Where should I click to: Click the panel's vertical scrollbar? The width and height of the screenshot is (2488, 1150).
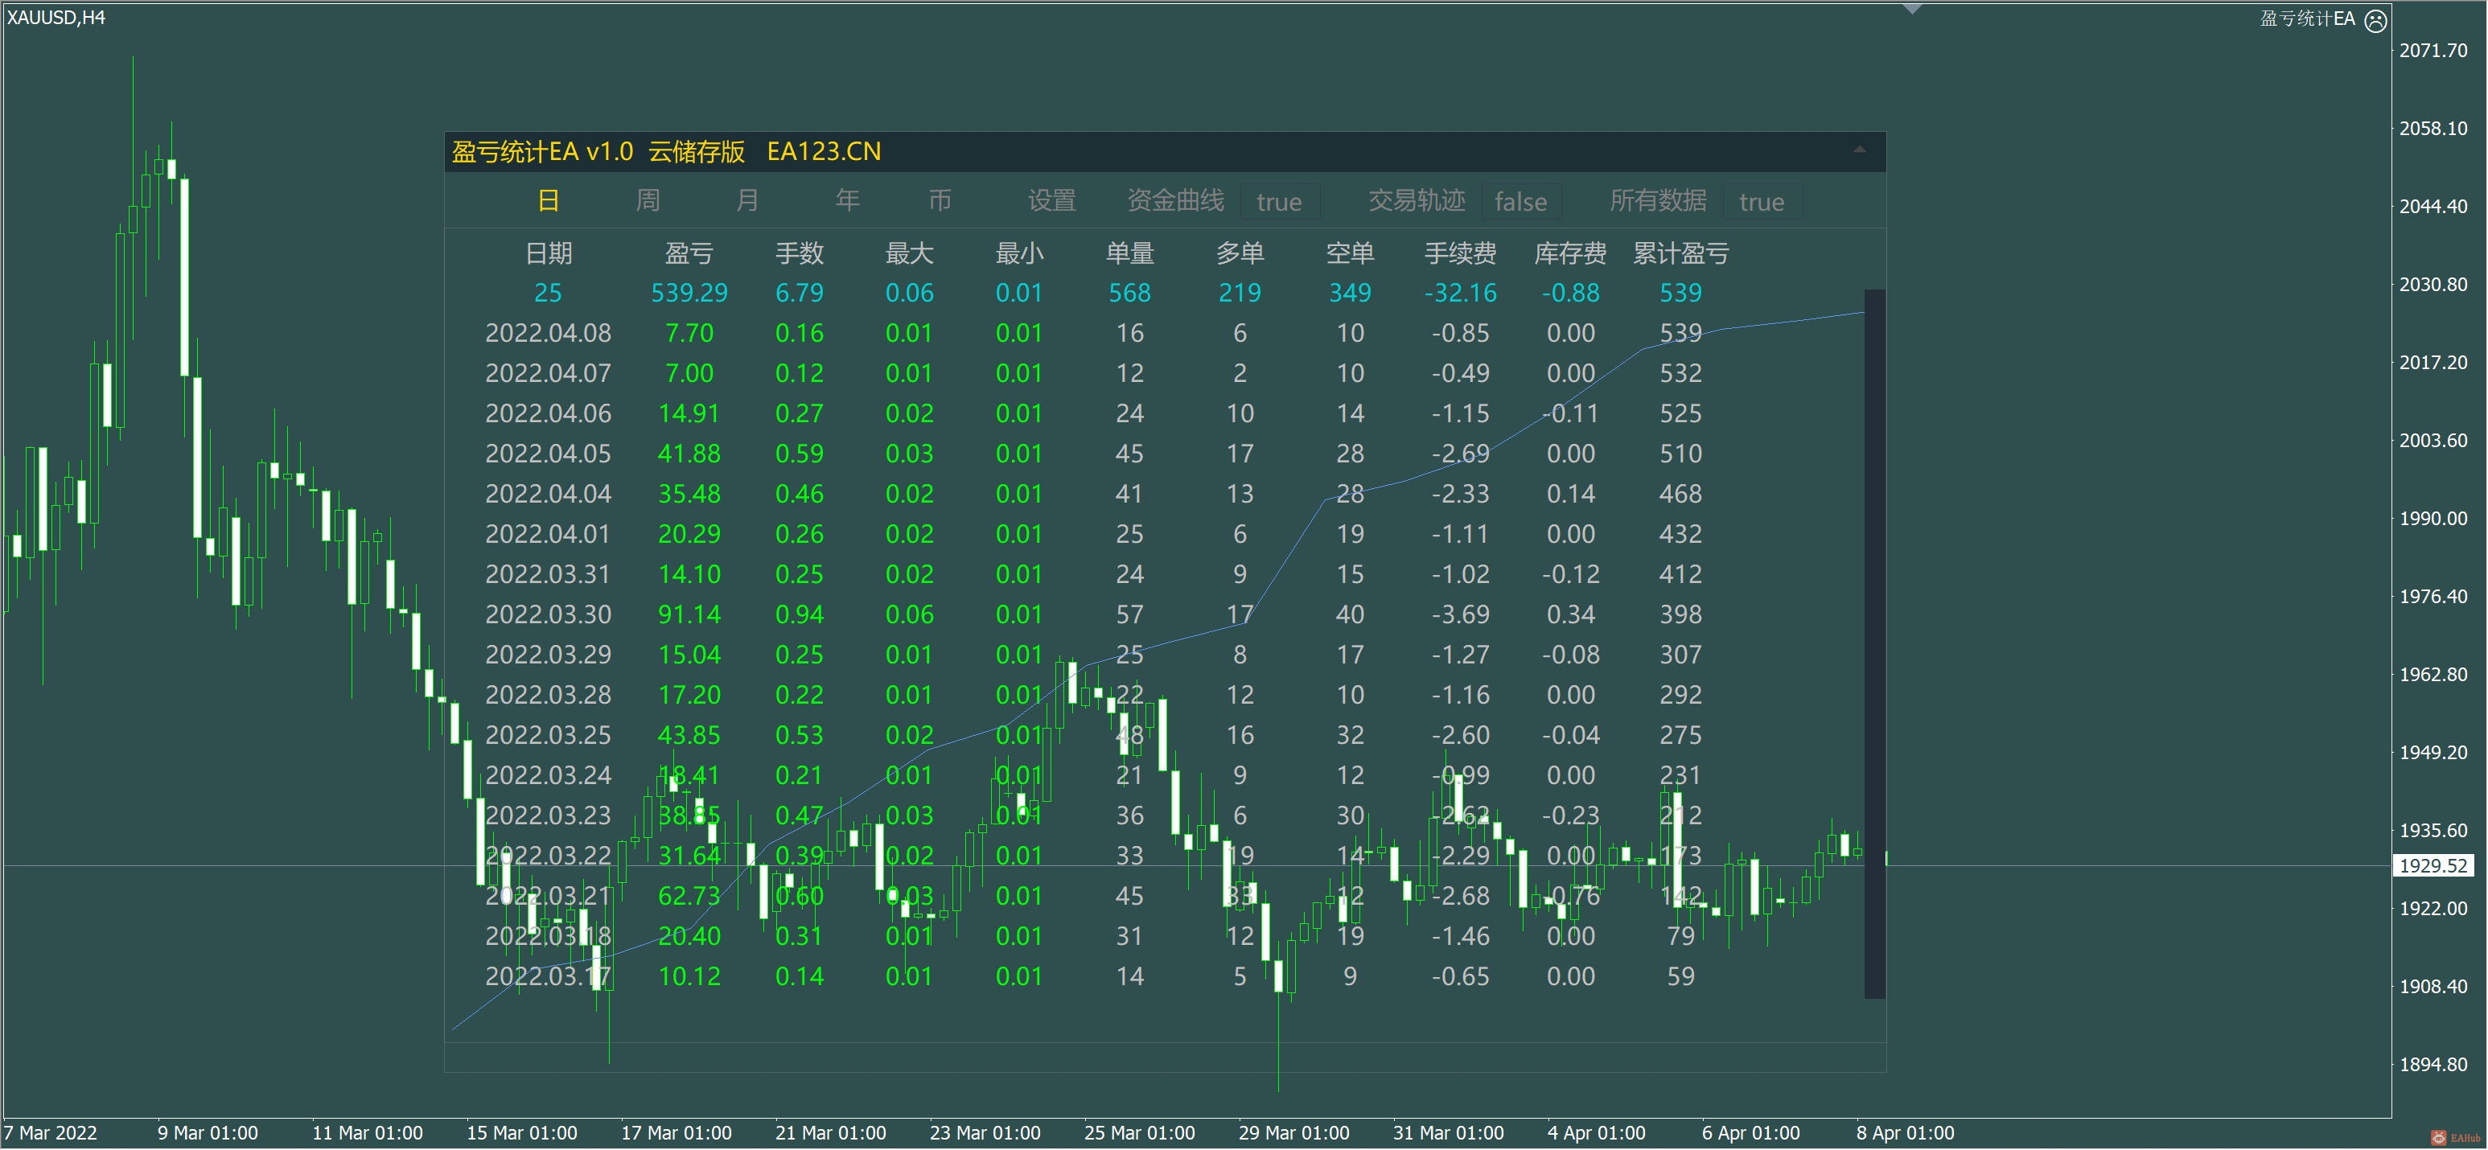pos(1873,643)
